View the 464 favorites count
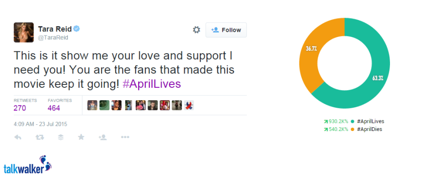 pyautogui.click(x=54, y=108)
